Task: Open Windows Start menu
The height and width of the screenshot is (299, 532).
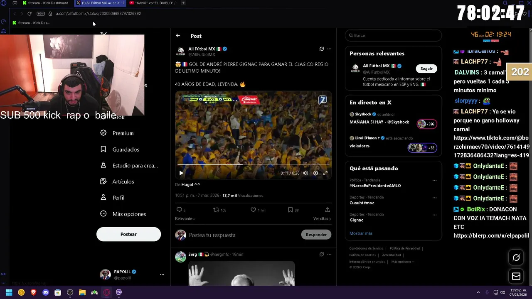Action: tap(9, 292)
